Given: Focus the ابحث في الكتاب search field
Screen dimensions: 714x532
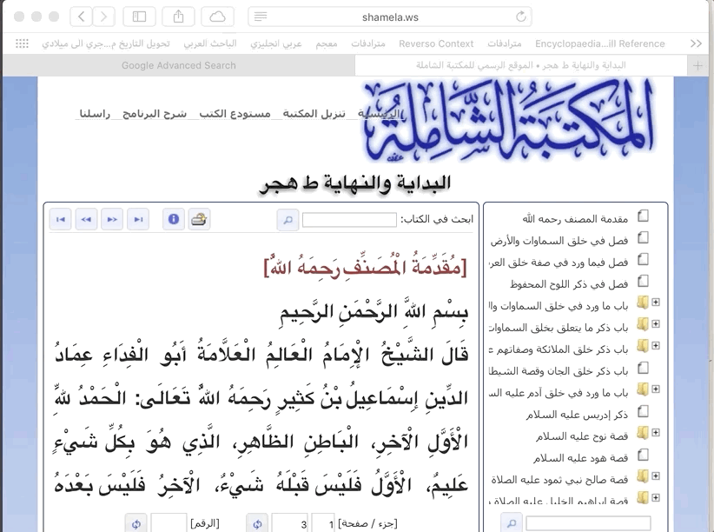Looking at the screenshot, I should (349, 220).
